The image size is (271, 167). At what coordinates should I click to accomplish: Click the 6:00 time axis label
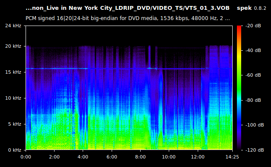tap(112, 157)
